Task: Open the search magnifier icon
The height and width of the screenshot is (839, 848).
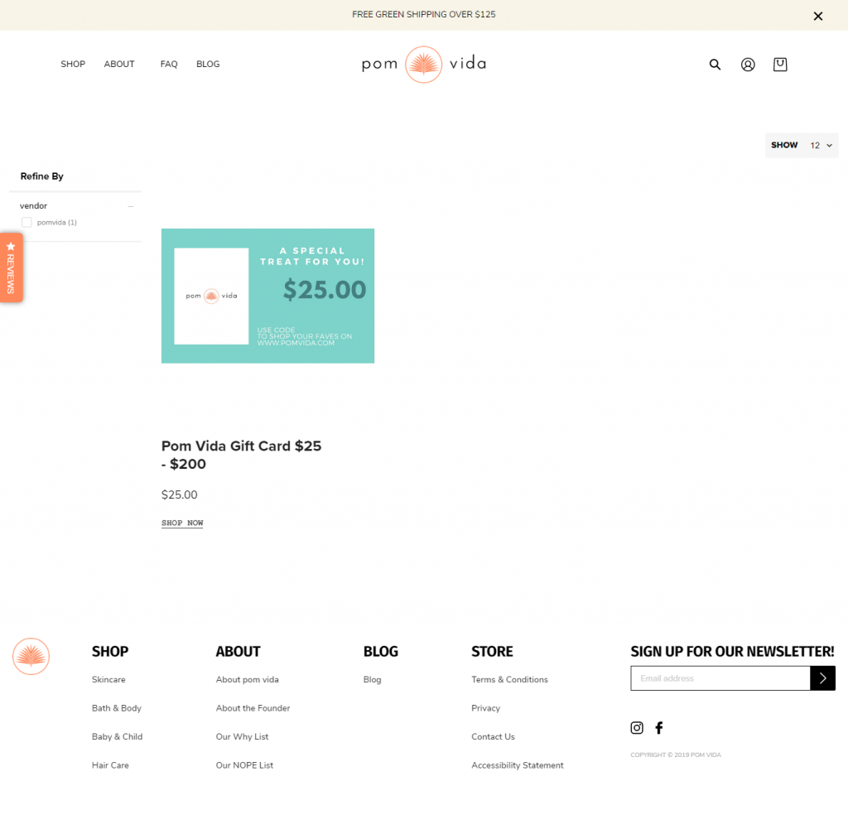Action: pos(714,64)
